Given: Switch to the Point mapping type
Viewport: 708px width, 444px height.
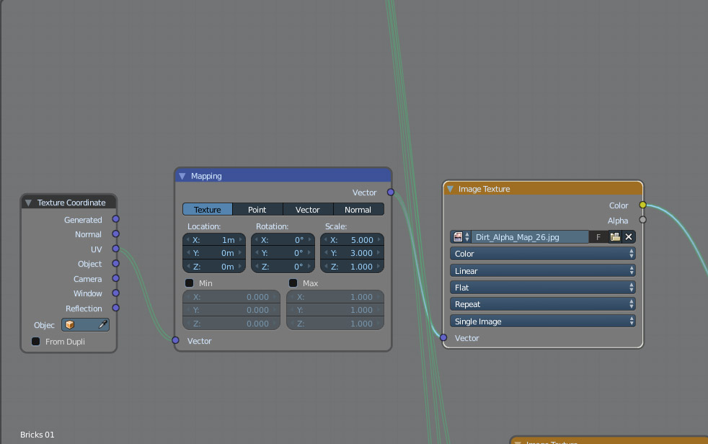Looking at the screenshot, I should (x=257, y=209).
